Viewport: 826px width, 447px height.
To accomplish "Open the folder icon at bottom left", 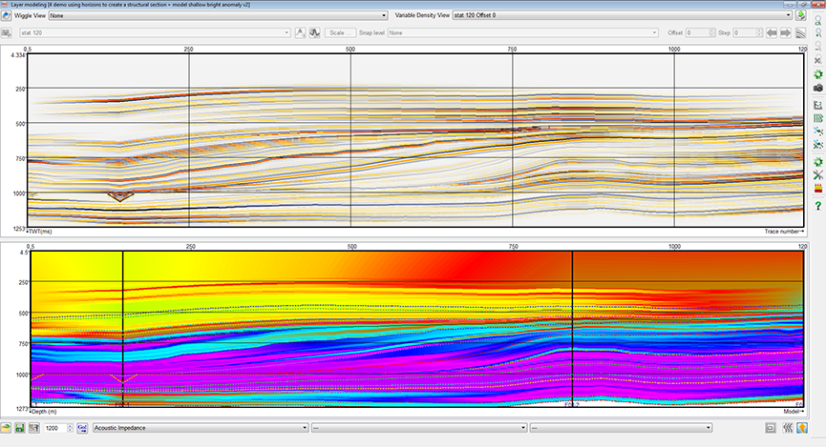I will point(6,428).
